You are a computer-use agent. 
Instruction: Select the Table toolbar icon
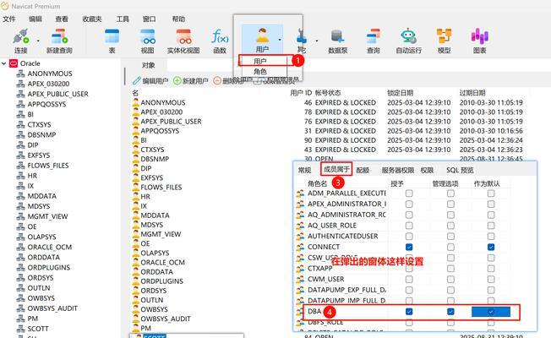tap(112, 36)
